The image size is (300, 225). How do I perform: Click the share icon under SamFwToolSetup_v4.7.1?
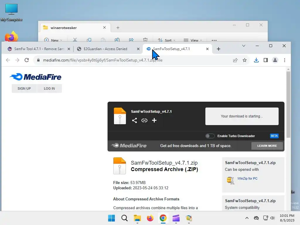click(134, 120)
